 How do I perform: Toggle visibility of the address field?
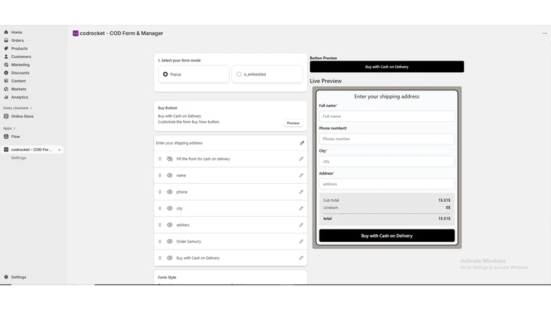(x=169, y=225)
